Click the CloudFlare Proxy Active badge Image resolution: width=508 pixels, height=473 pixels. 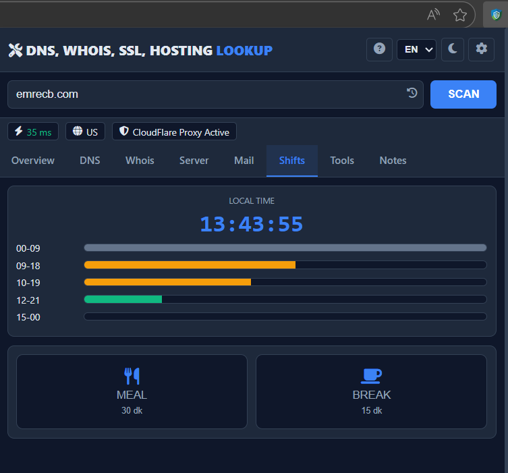pos(174,132)
